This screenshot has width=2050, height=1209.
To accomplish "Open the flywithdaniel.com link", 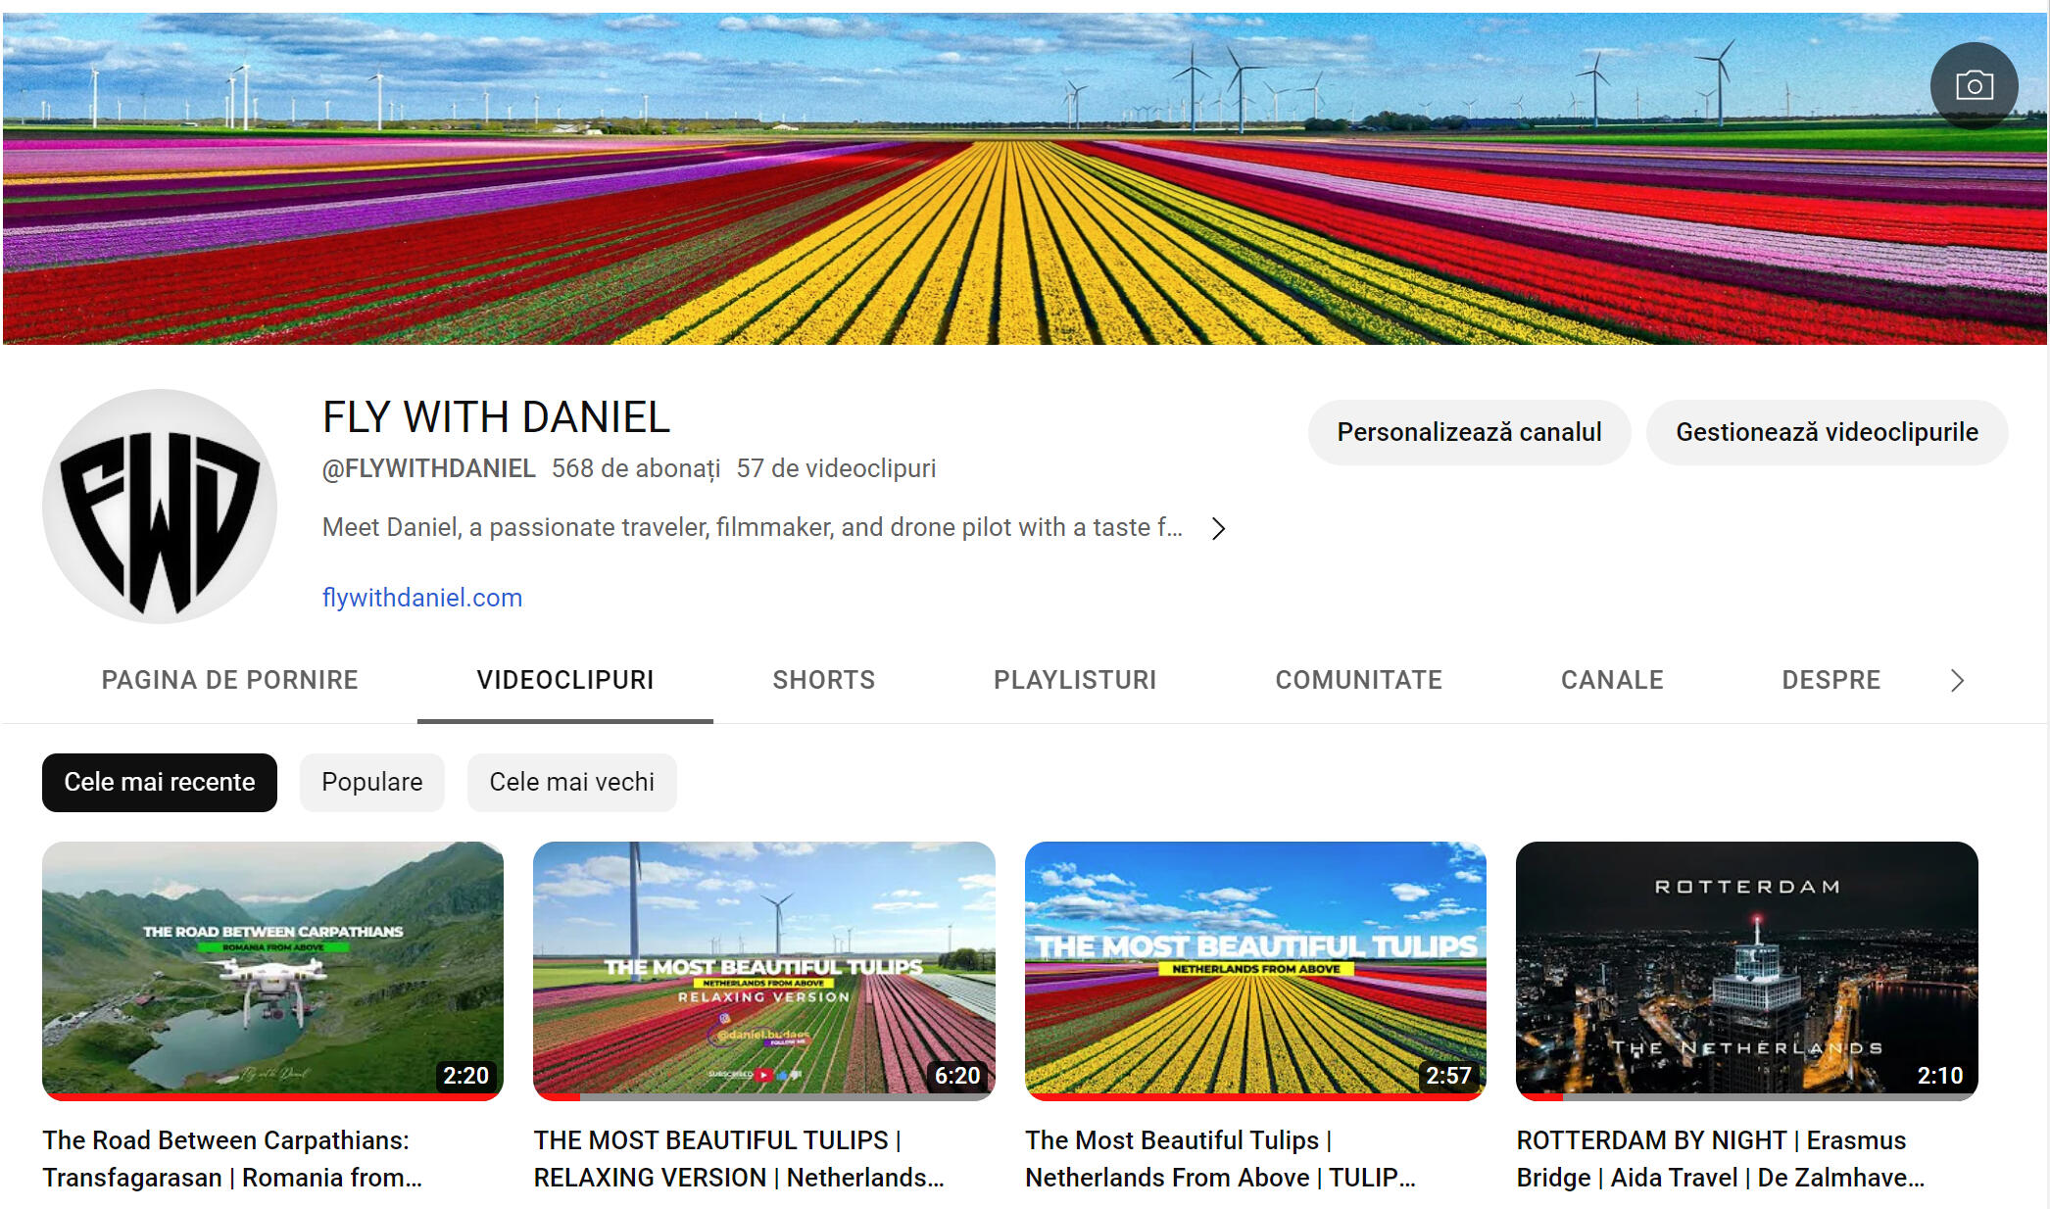I will [x=422, y=598].
